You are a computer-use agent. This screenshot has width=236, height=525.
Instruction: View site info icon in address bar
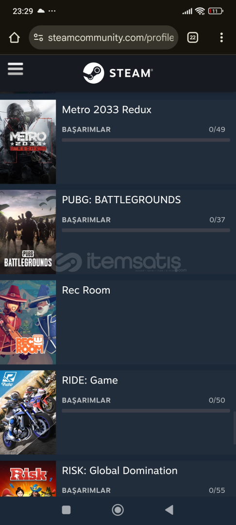38,37
